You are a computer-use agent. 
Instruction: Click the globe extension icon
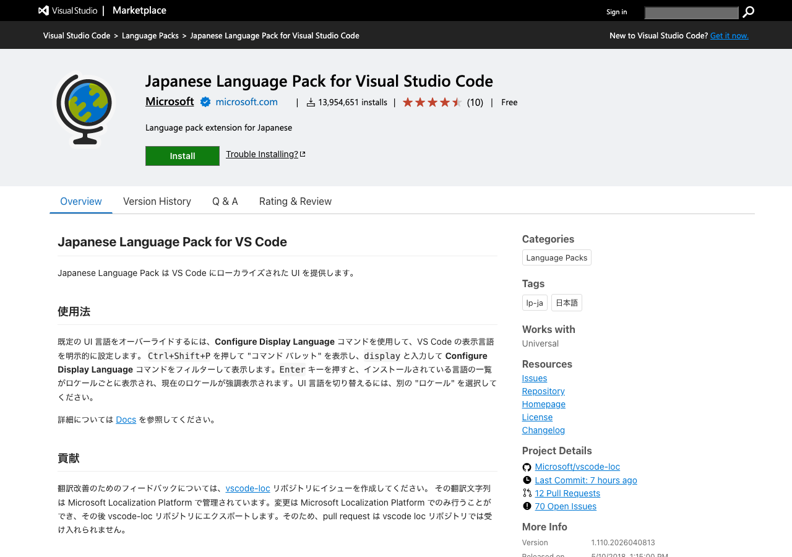coord(85,108)
